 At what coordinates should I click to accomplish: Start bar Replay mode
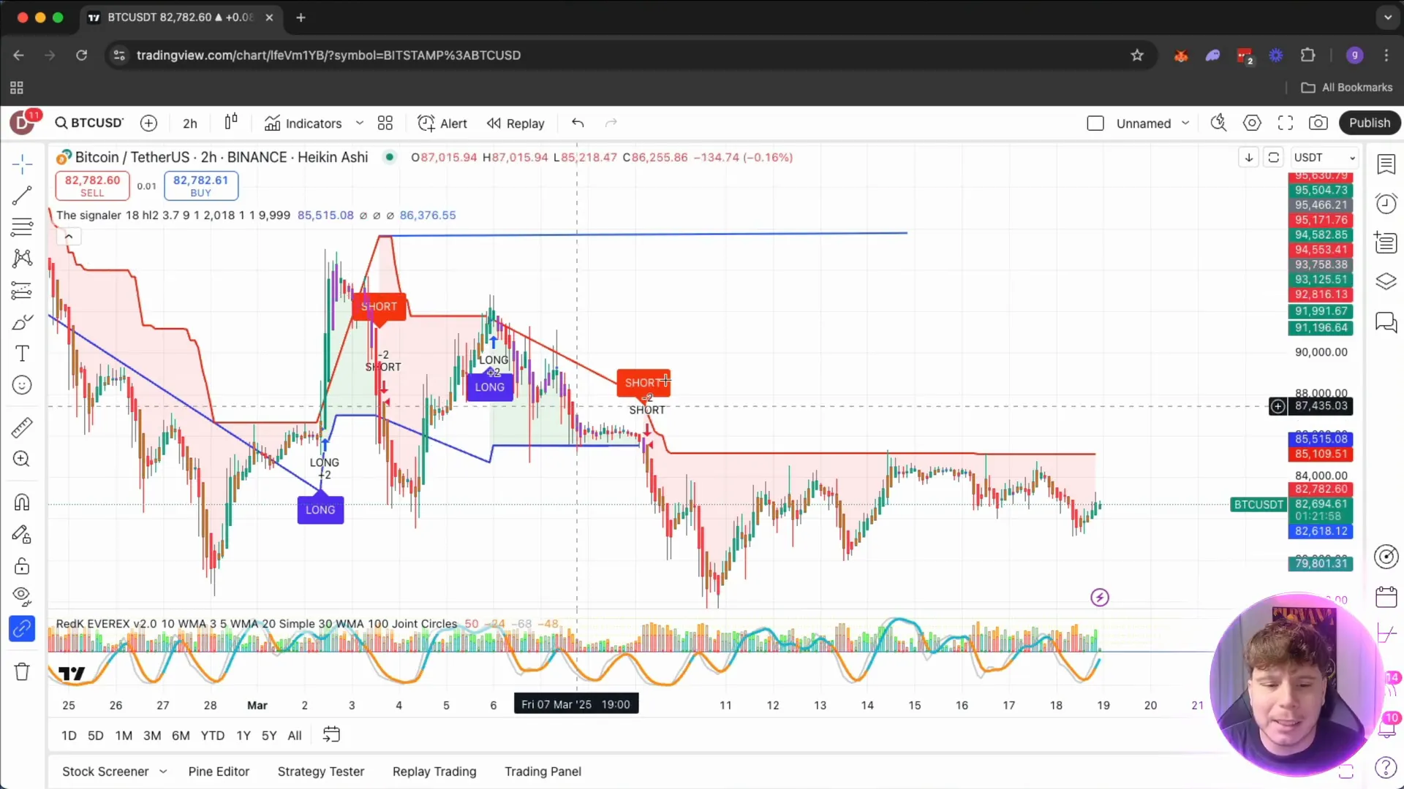point(516,123)
